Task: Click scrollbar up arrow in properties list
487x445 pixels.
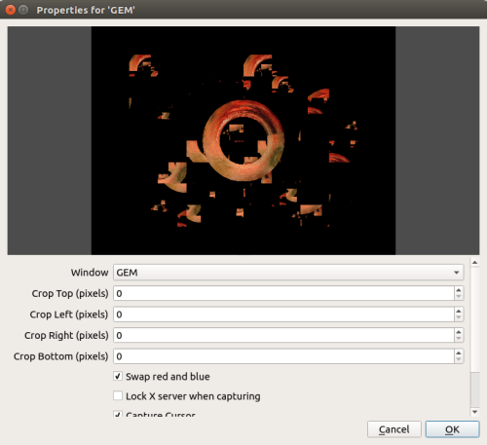Action: tap(474, 262)
